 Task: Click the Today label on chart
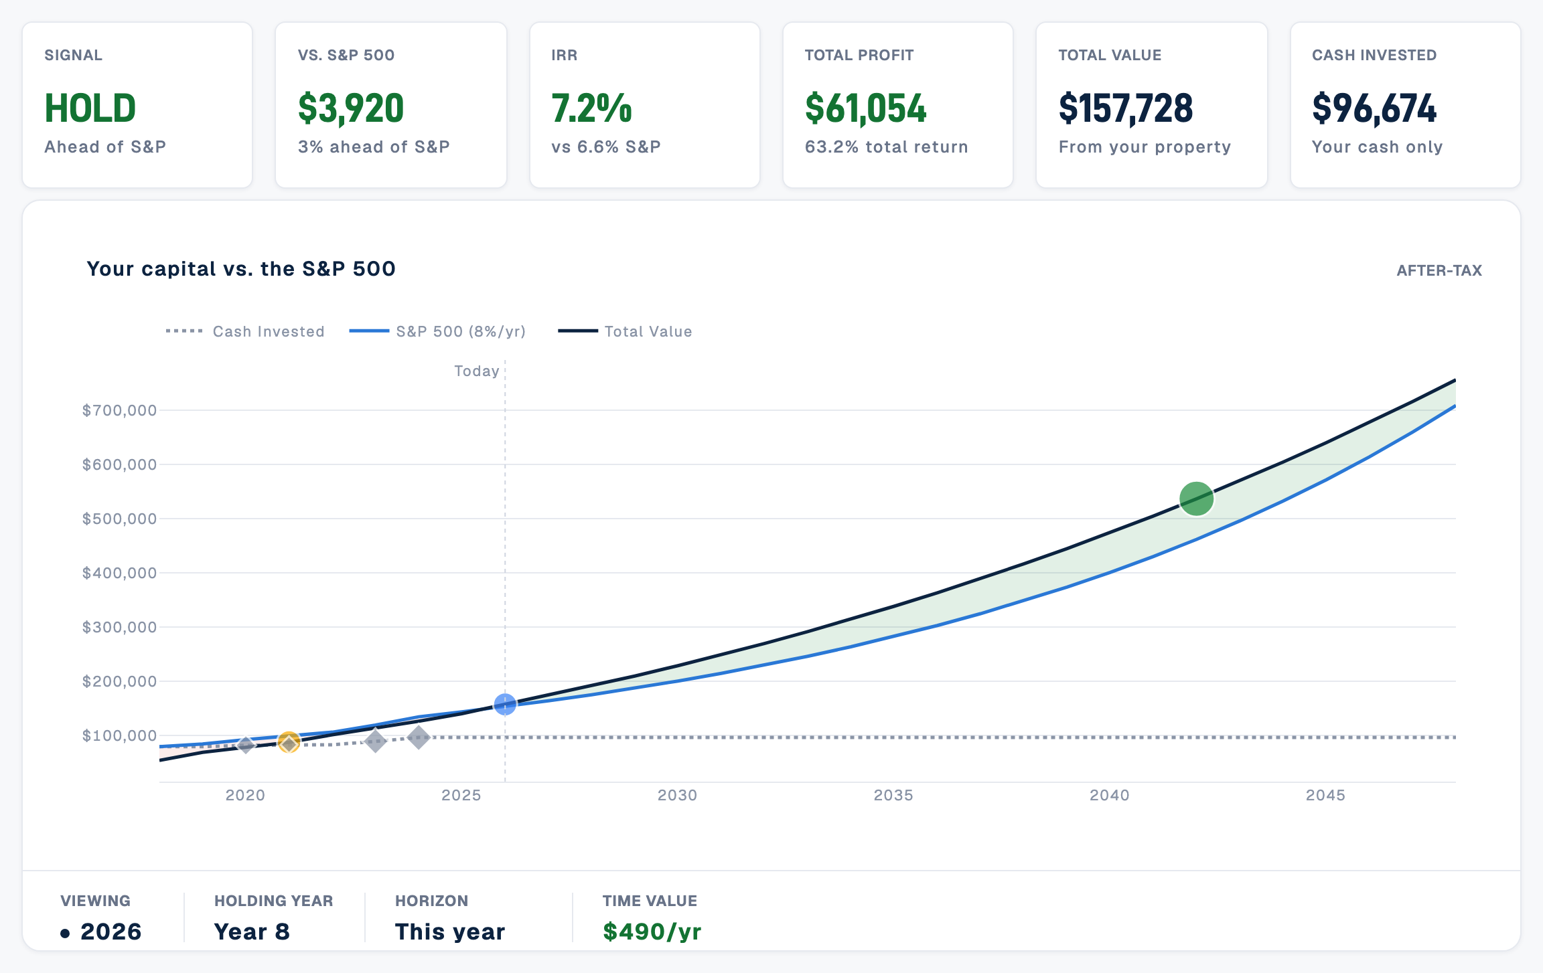point(477,371)
